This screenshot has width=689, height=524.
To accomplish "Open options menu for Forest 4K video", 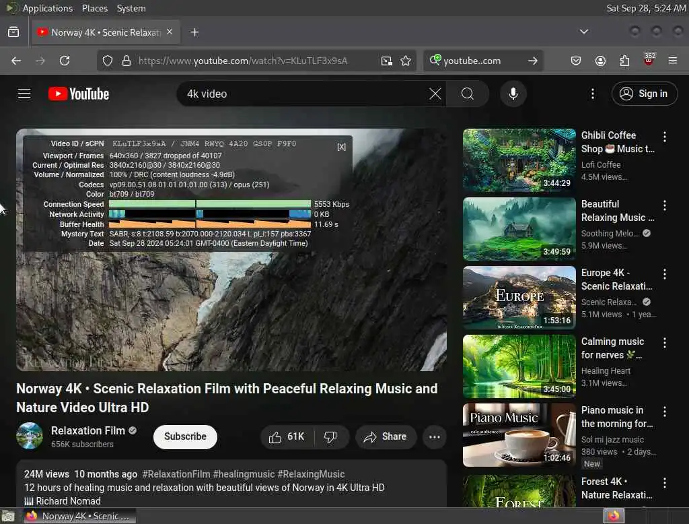I will click(664, 483).
